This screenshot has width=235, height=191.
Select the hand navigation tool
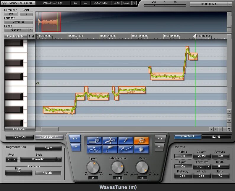click(141, 149)
